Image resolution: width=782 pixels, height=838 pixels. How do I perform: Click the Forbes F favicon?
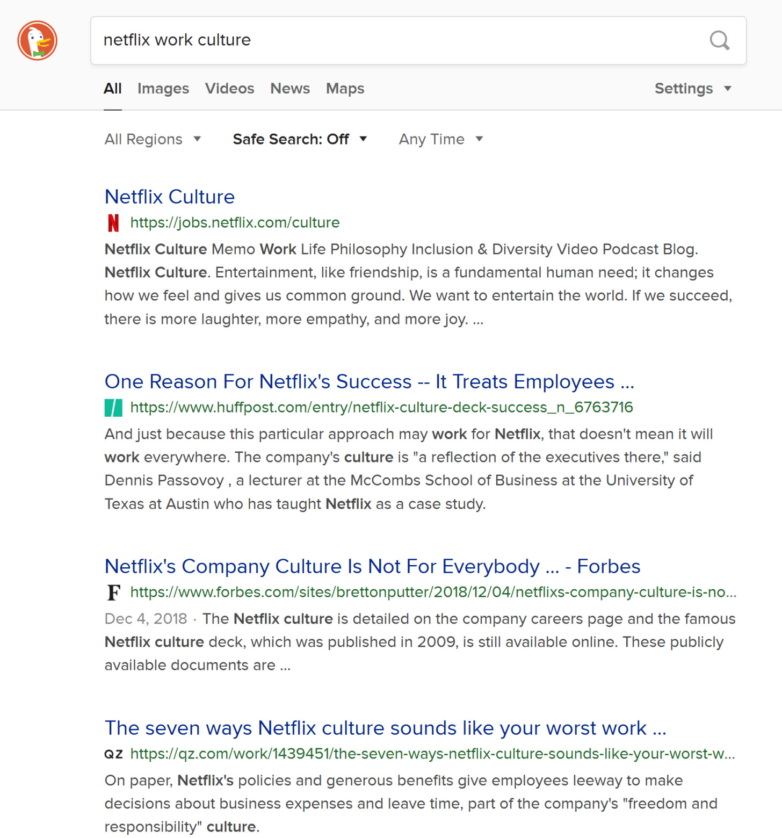[113, 593]
